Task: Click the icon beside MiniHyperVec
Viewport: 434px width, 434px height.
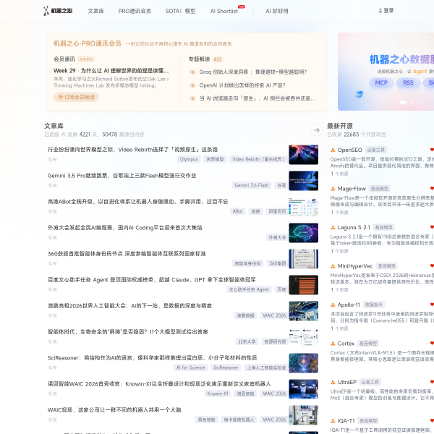Action: [x=333, y=266]
